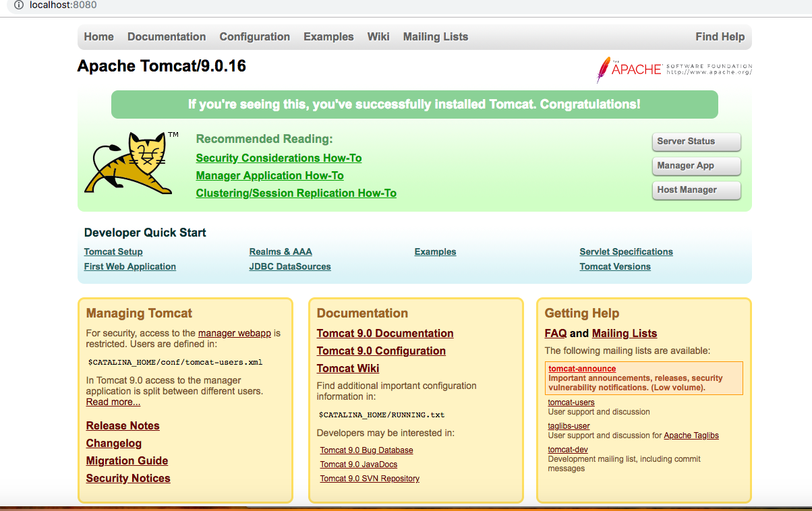Click the Getting Help heading
This screenshot has width=812, height=511.
582,313
